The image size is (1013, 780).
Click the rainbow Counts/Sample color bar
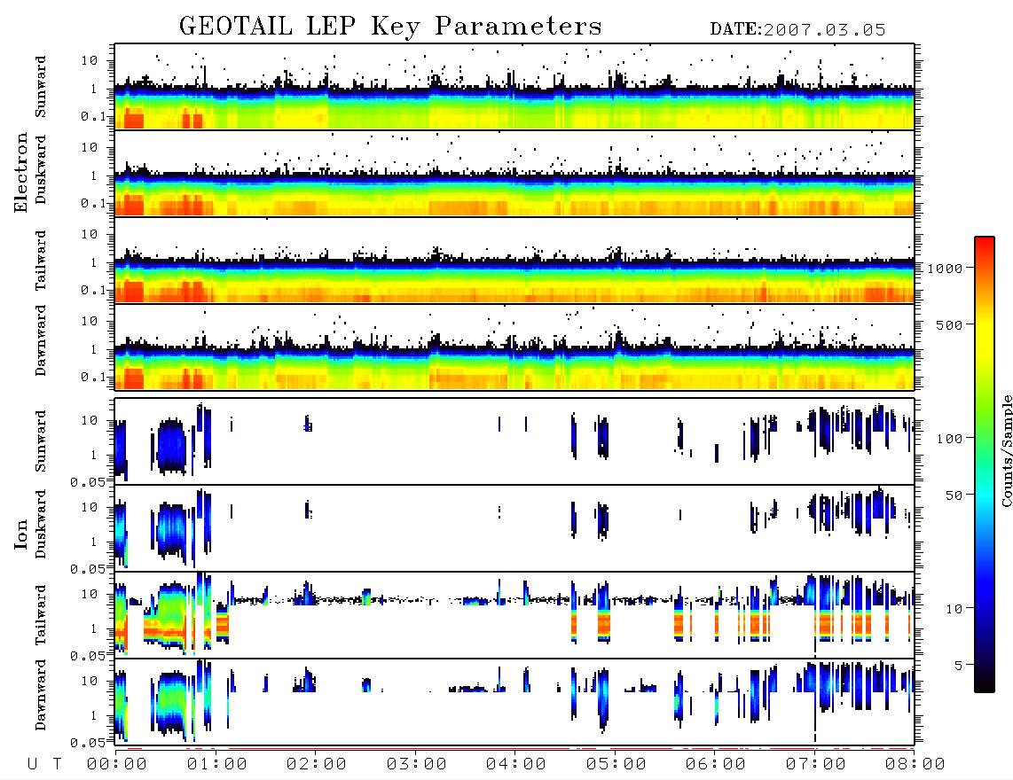pos(985,464)
